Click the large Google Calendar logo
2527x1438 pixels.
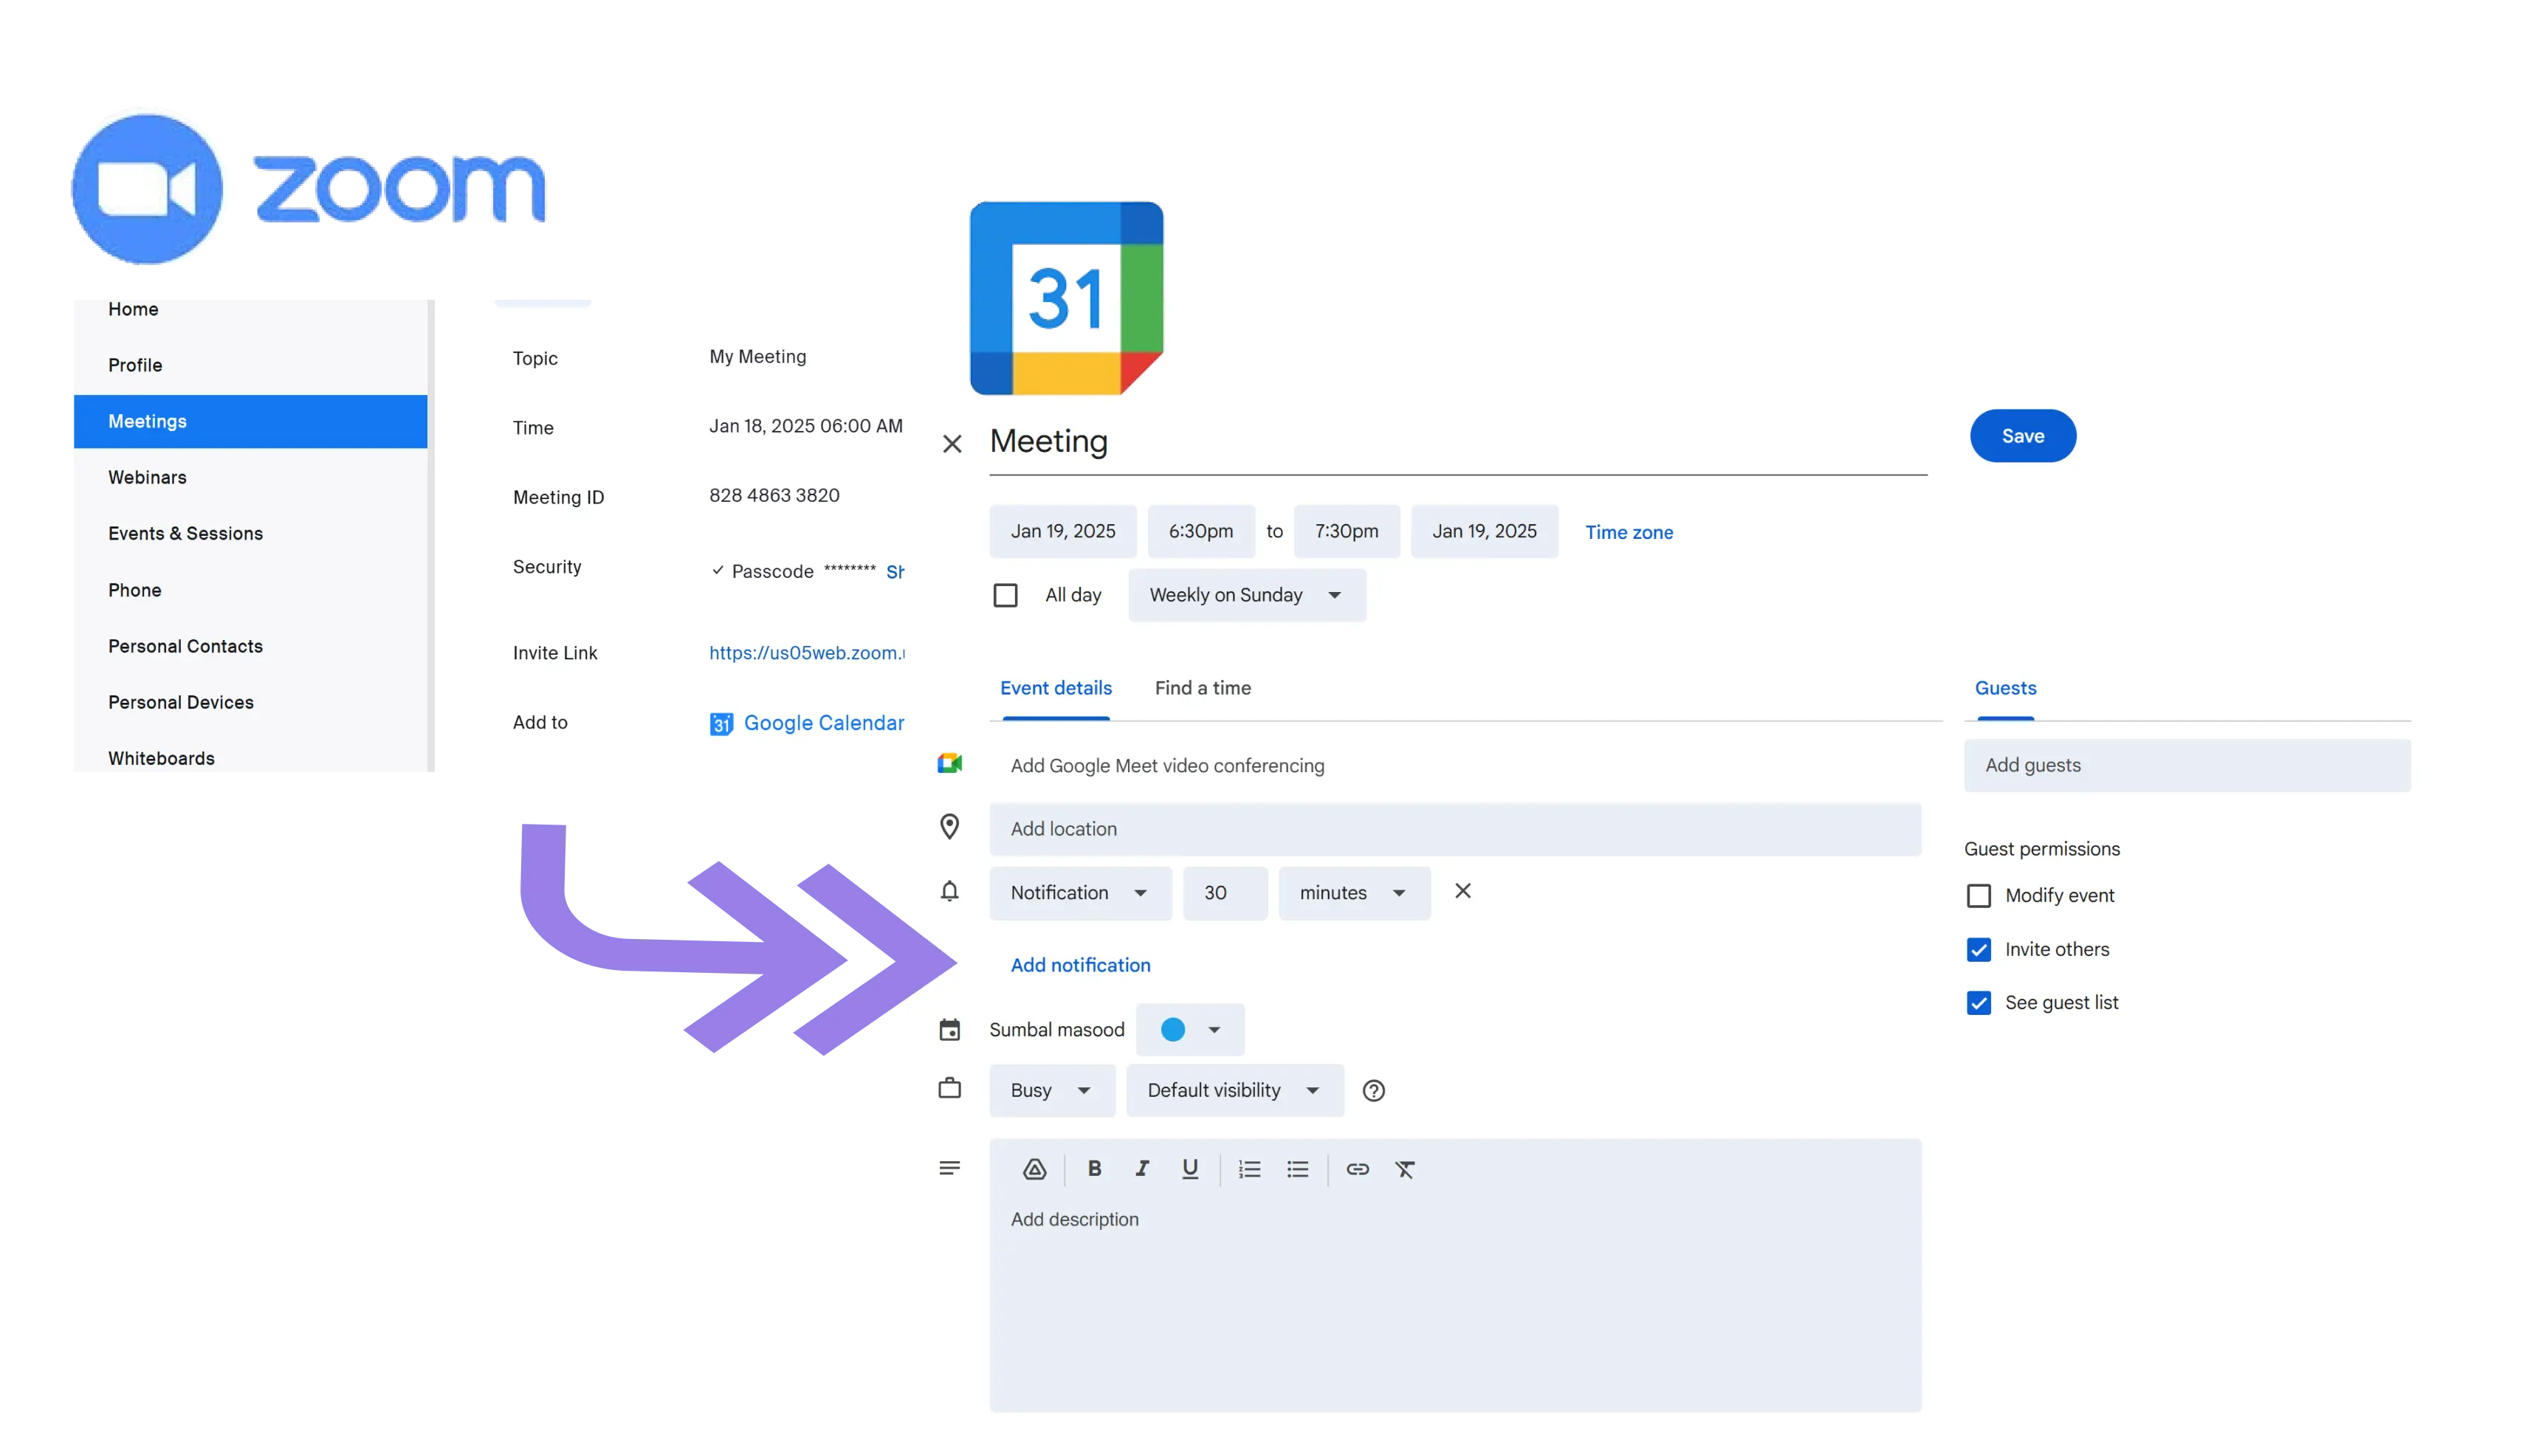[x=1067, y=298]
